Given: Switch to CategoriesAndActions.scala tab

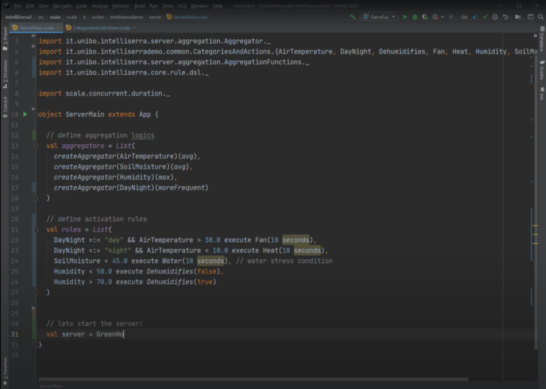Looking at the screenshot, I should pos(101,27).
